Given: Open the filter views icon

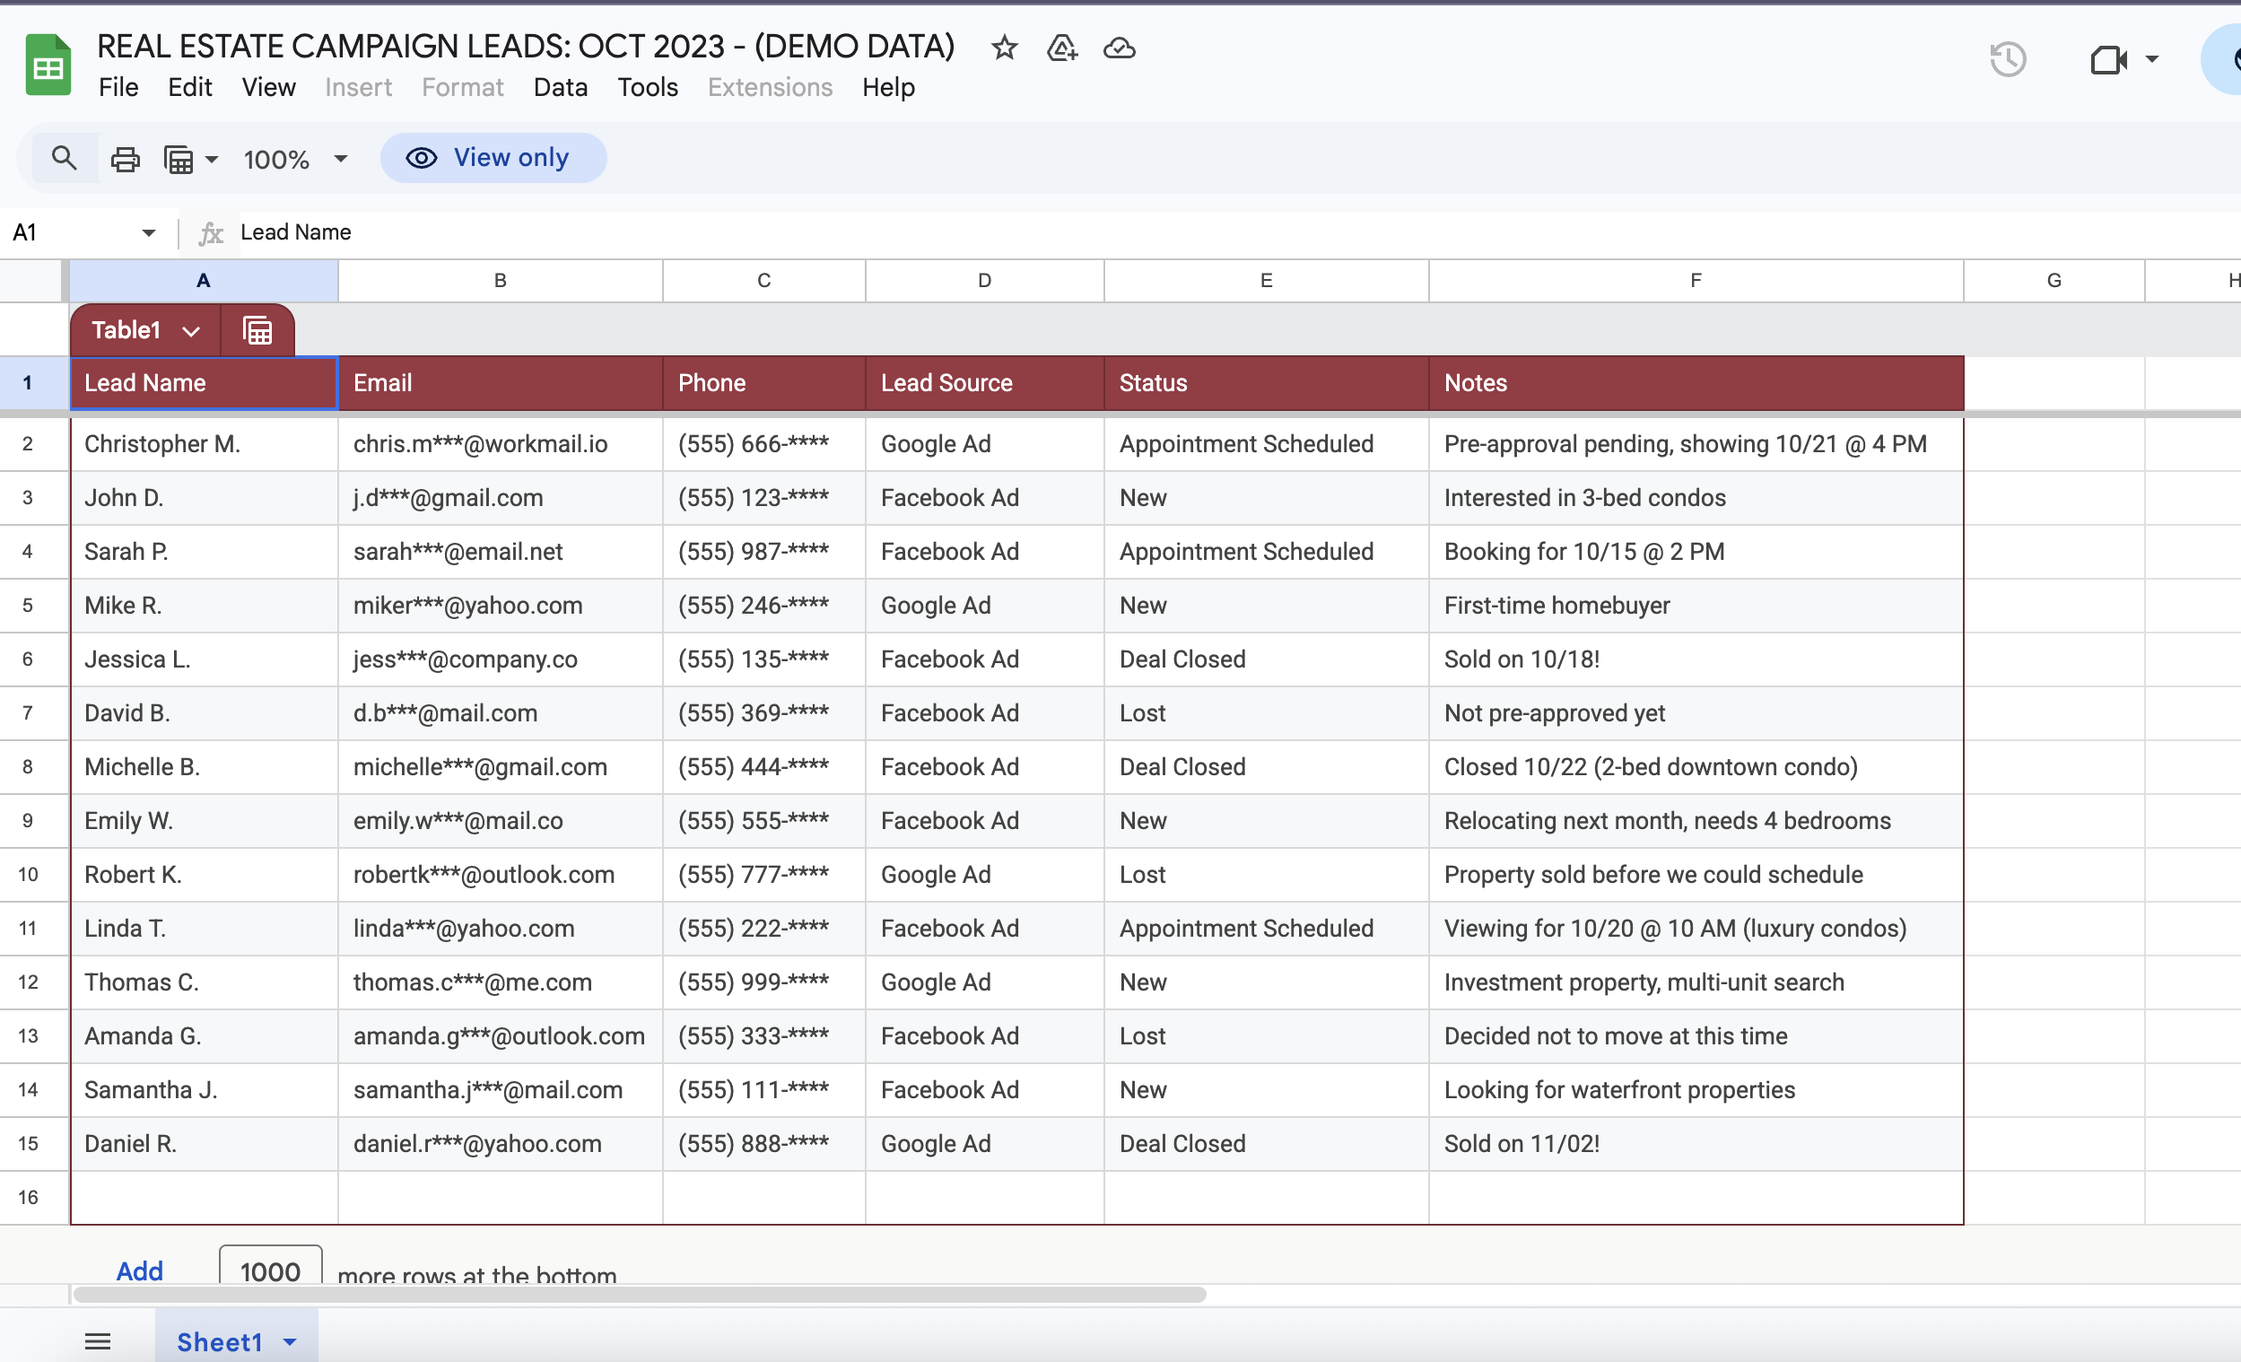Looking at the screenshot, I should point(179,159).
